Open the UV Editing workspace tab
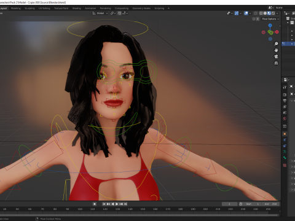This screenshot has width=295, height=221. click(44, 8)
